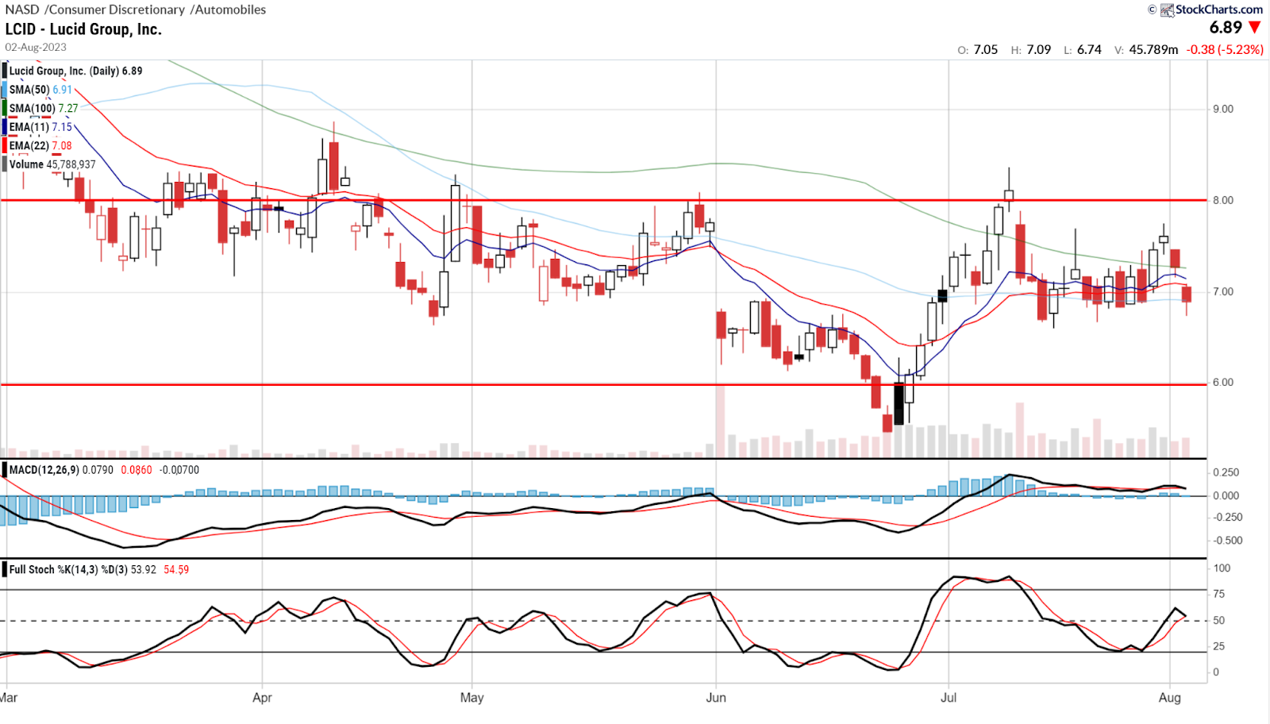Click the MACD histogram value "-0.00700"

179,470
